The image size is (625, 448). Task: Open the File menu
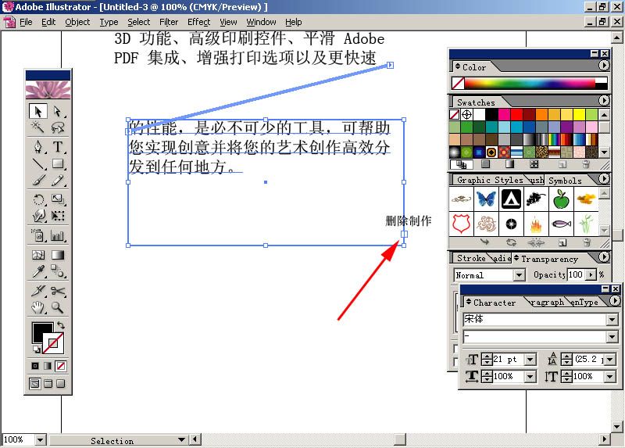coord(26,22)
